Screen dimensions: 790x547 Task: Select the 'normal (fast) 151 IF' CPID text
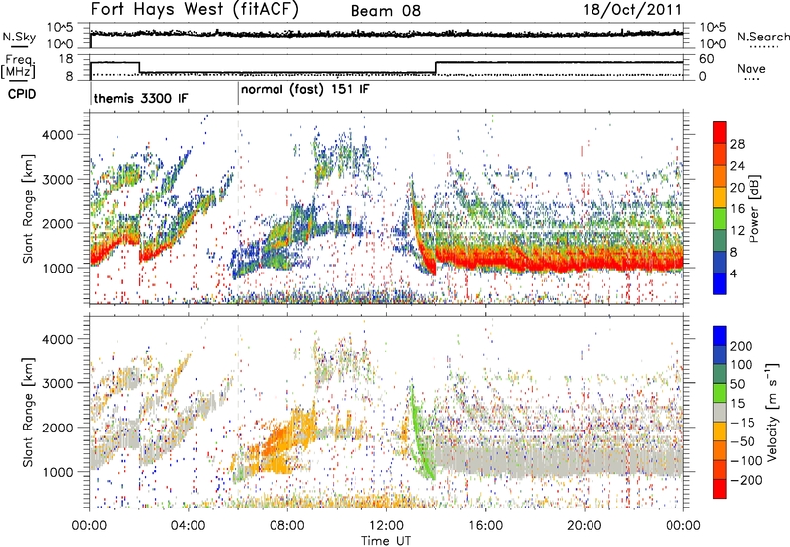pyautogui.click(x=305, y=90)
